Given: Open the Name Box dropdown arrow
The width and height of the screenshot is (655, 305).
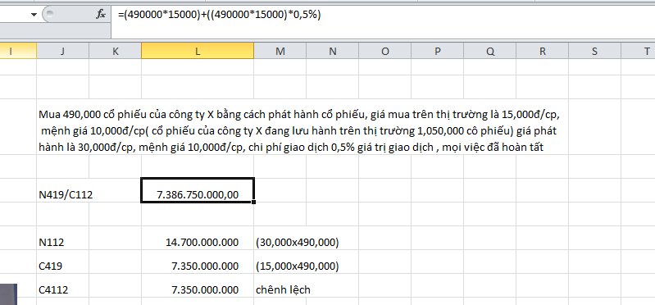Looking at the screenshot, I should [x=34, y=15].
